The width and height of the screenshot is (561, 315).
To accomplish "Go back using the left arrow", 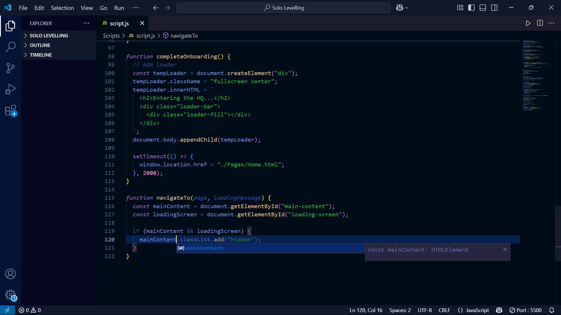I will [156, 8].
